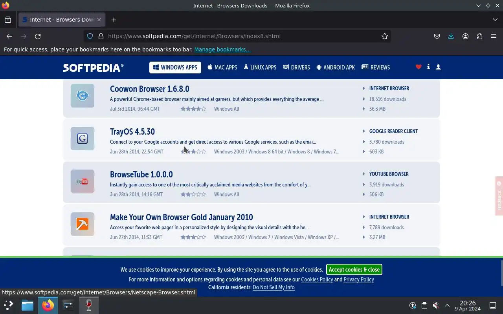Open the Privacy Policy link
This screenshot has width=503, height=314.
click(x=359, y=279)
